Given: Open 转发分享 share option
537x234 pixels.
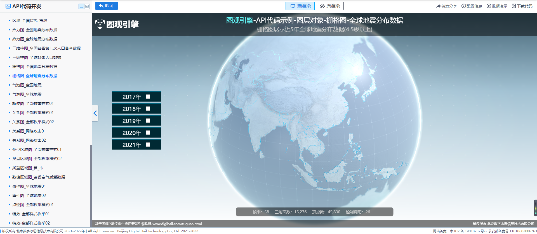Looking at the screenshot, I should pyautogui.click(x=447, y=6).
